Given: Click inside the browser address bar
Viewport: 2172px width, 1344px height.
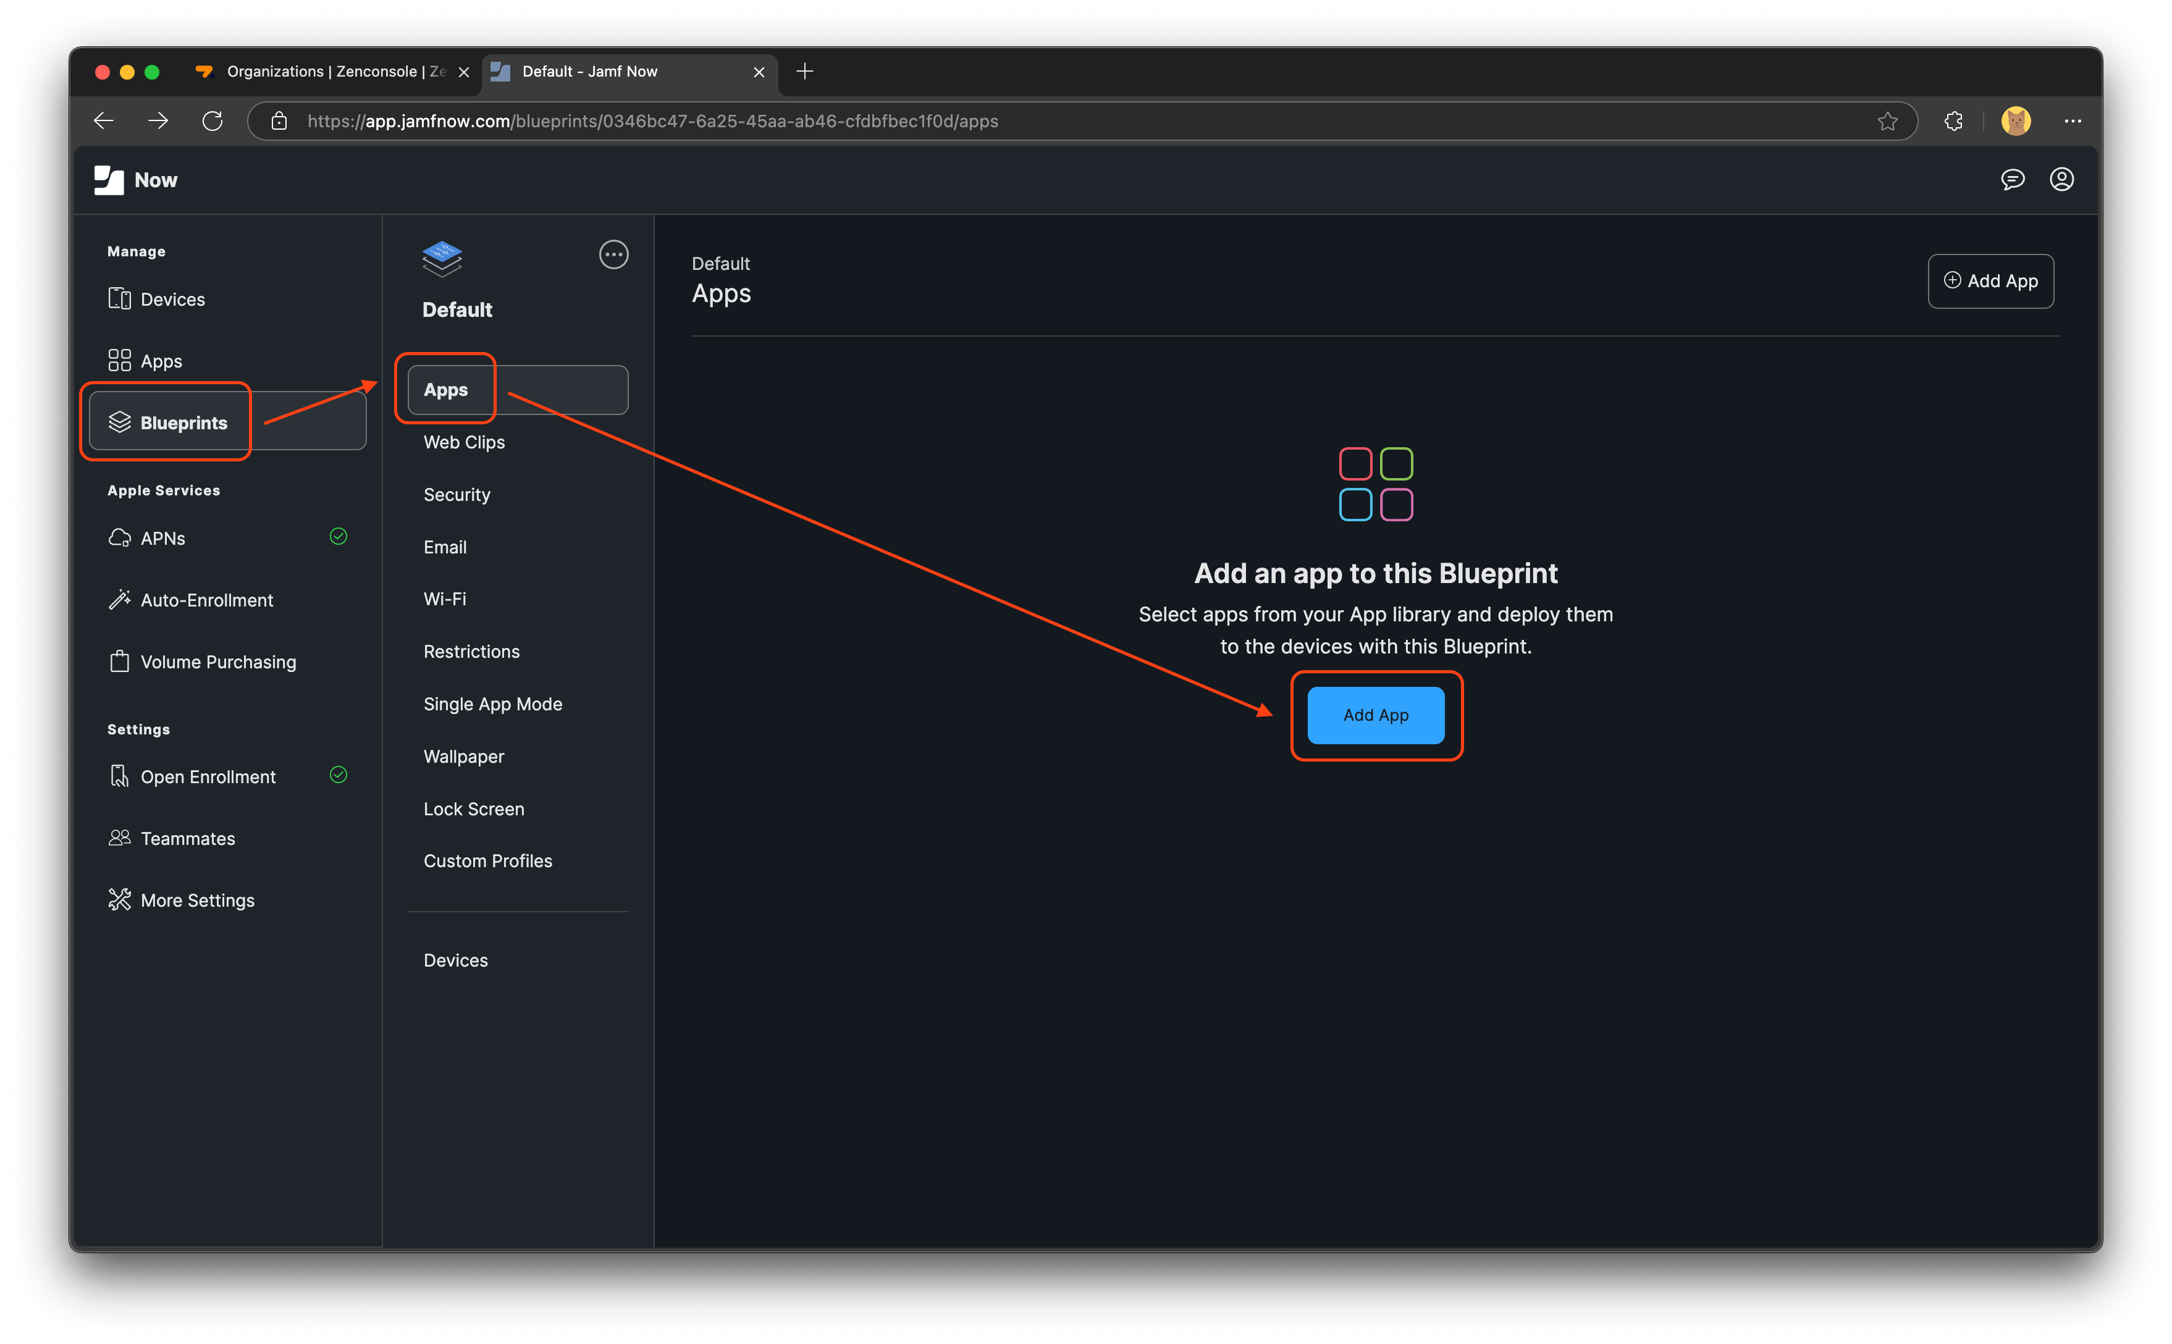Looking at the screenshot, I should pyautogui.click(x=800, y=121).
